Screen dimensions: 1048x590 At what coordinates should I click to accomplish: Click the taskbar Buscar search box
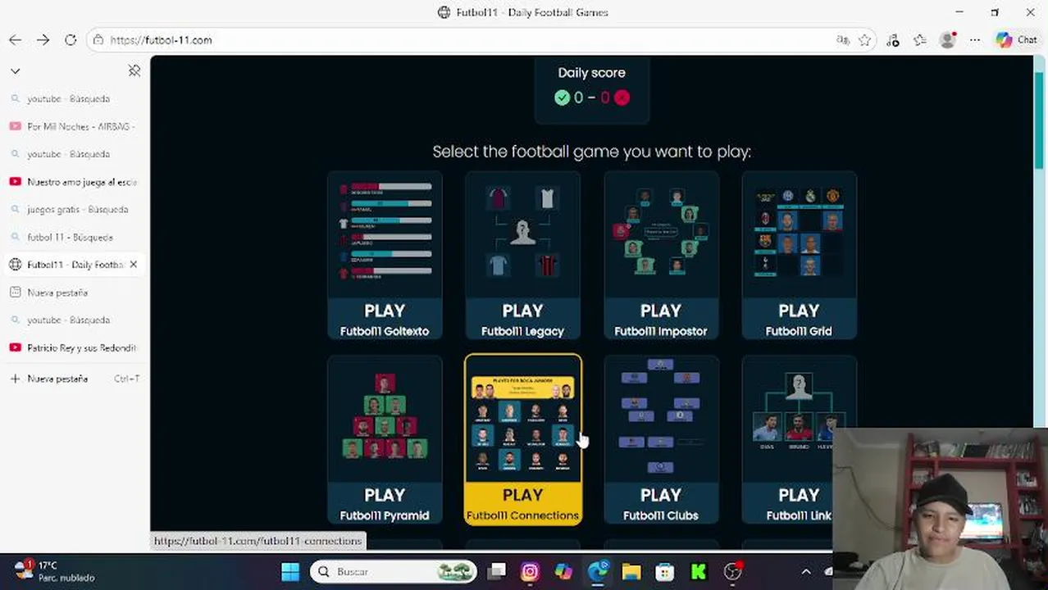coord(394,571)
